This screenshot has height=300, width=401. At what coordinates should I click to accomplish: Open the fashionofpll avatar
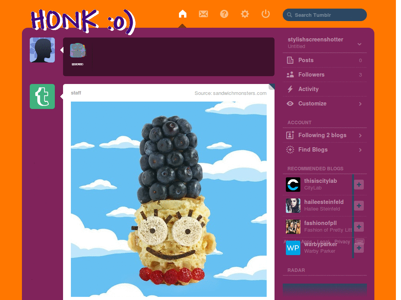[x=293, y=227]
